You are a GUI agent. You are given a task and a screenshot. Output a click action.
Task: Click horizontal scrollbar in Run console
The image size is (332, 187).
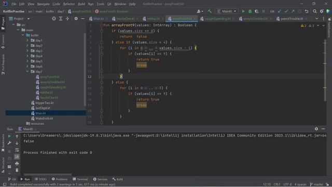click(x=48, y=175)
